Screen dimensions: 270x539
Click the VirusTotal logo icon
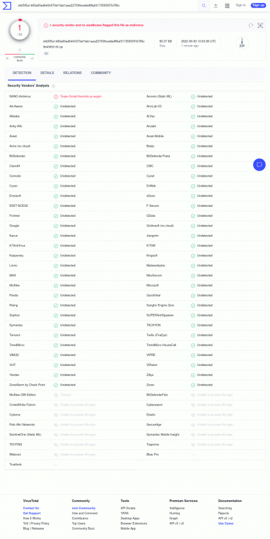[6, 5]
